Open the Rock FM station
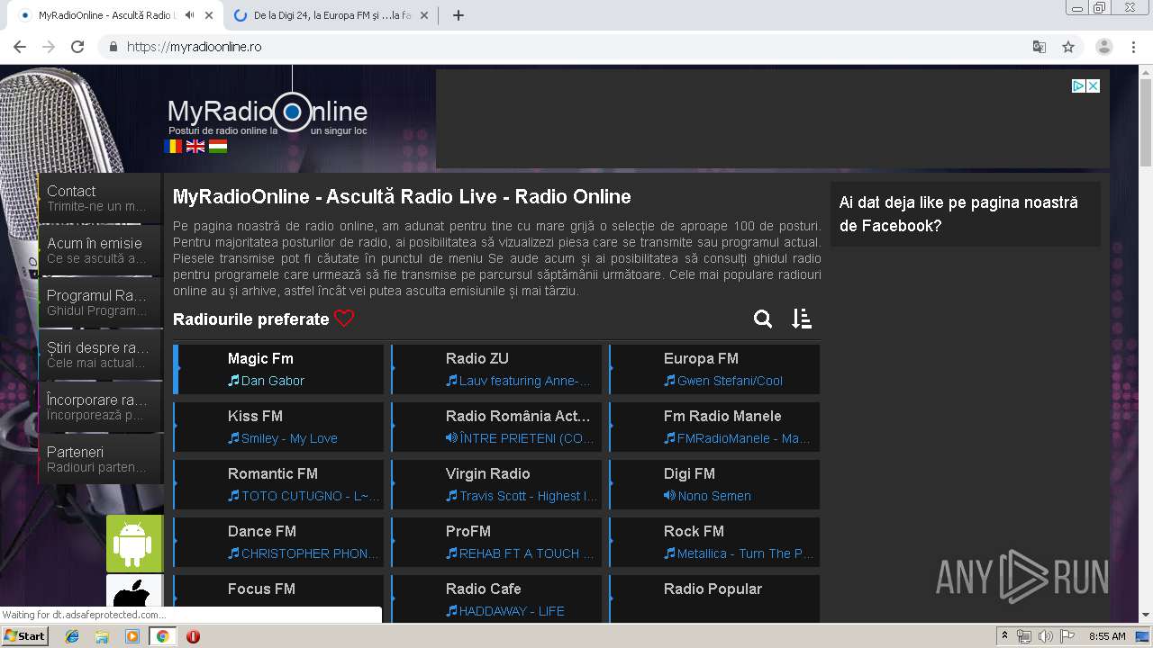 click(714, 542)
